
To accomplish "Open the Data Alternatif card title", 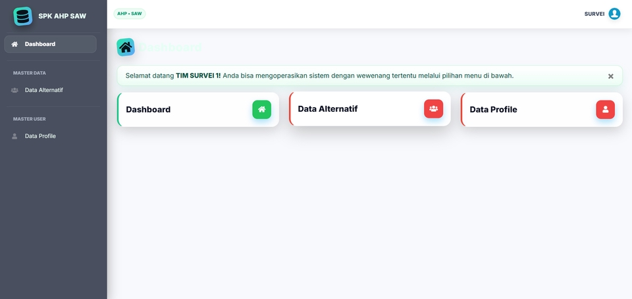I will (x=327, y=108).
